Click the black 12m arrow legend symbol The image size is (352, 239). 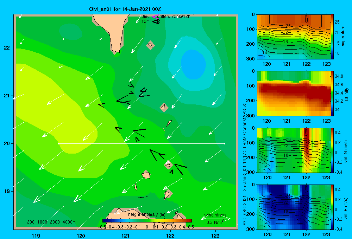[x=156, y=21]
